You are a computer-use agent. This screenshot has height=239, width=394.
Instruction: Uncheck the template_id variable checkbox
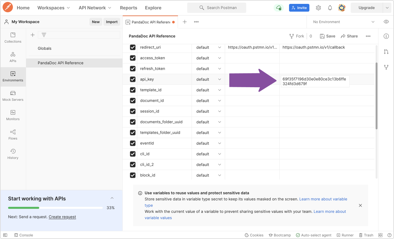click(x=132, y=90)
